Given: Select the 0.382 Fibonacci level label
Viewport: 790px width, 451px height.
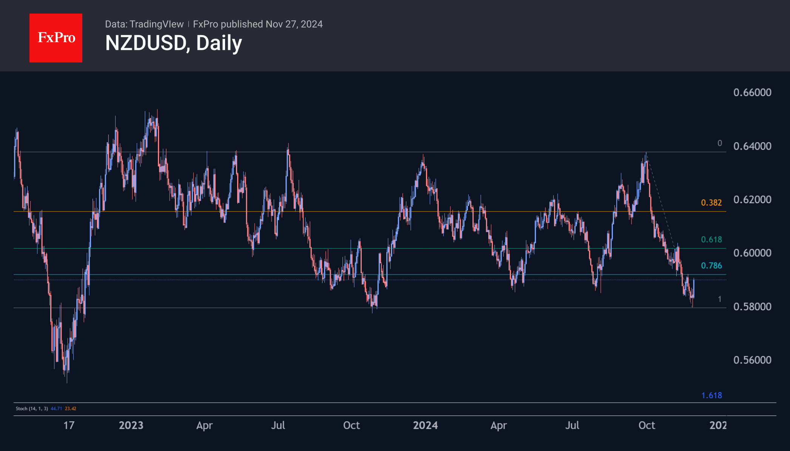Looking at the screenshot, I should [711, 203].
